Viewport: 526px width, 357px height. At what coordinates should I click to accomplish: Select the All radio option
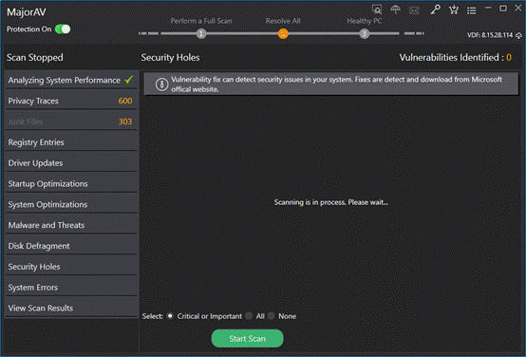[249, 316]
